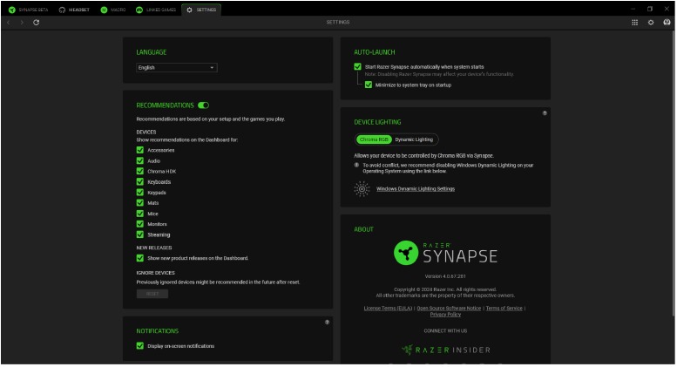The height and width of the screenshot is (367, 677).
Task: Click the Razer Insider logo
Action: pyautogui.click(x=445, y=350)
